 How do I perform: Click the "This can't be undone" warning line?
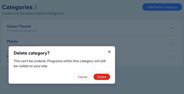point(60,61)
